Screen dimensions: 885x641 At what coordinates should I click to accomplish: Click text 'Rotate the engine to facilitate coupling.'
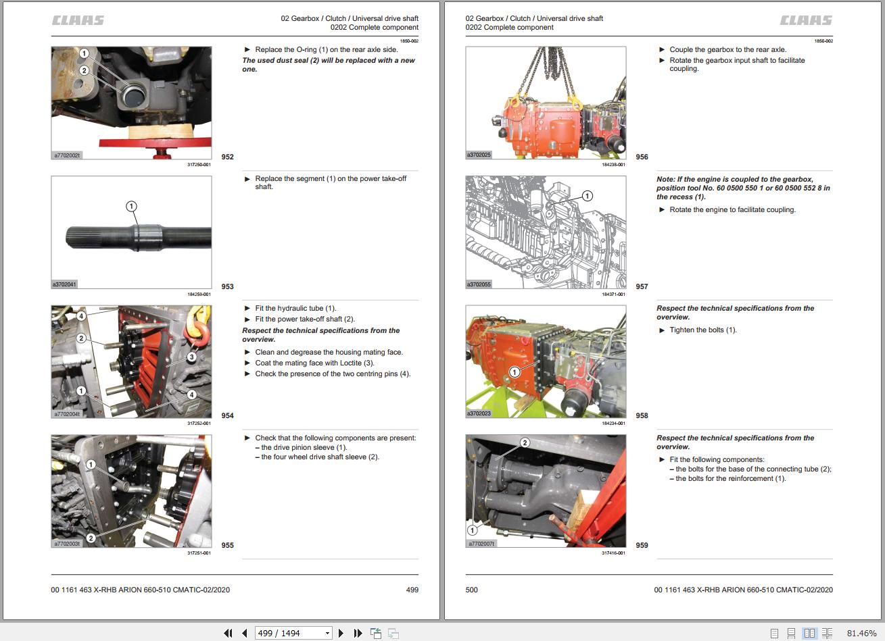[733, 209]
